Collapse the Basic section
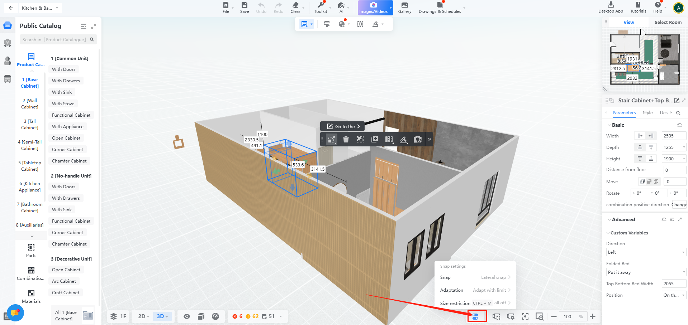The height and width of the screenshot is (325, 688). click(609, 125)
